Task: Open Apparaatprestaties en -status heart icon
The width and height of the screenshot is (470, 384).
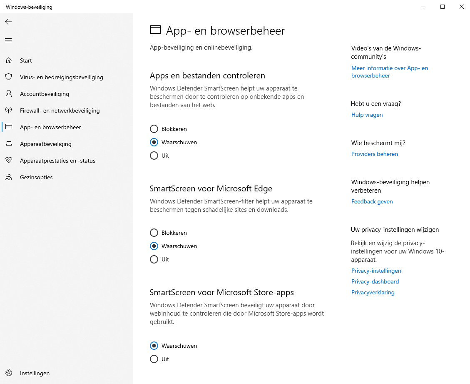Action: pos(8,161)
